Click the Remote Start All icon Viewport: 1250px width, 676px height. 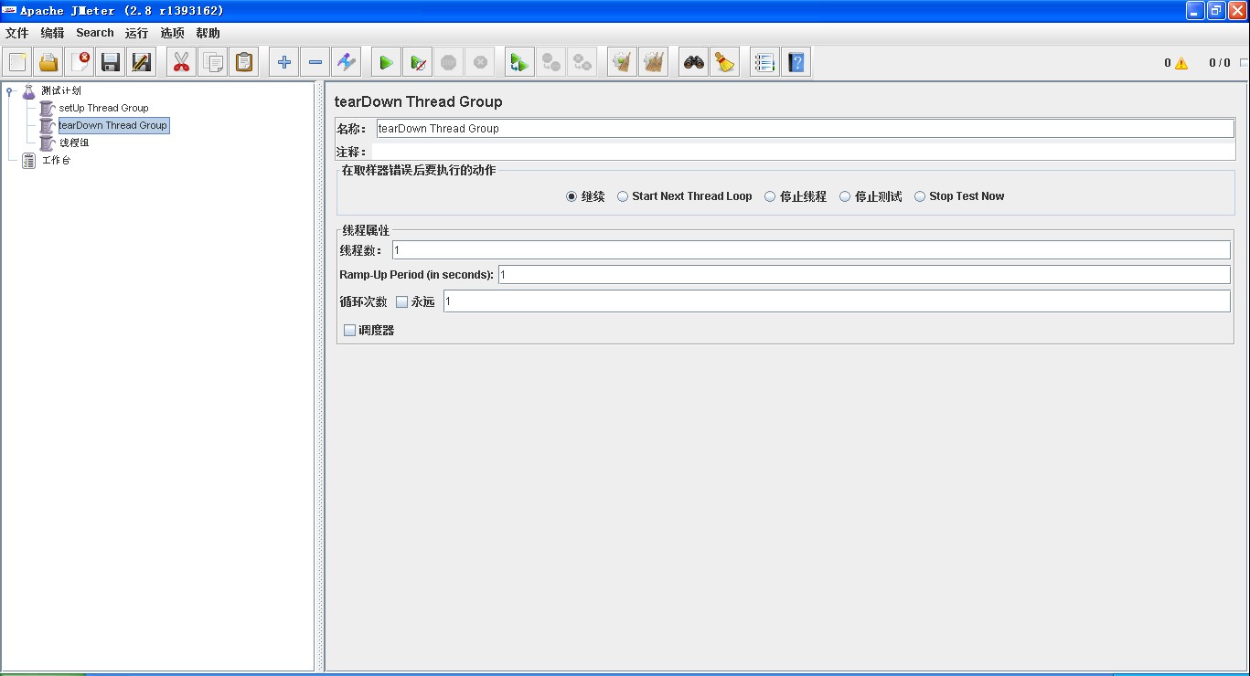click(x=519, y=62)
